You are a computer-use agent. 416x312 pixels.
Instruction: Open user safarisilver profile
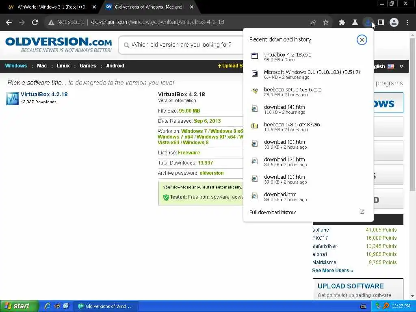tap(325, 246)
